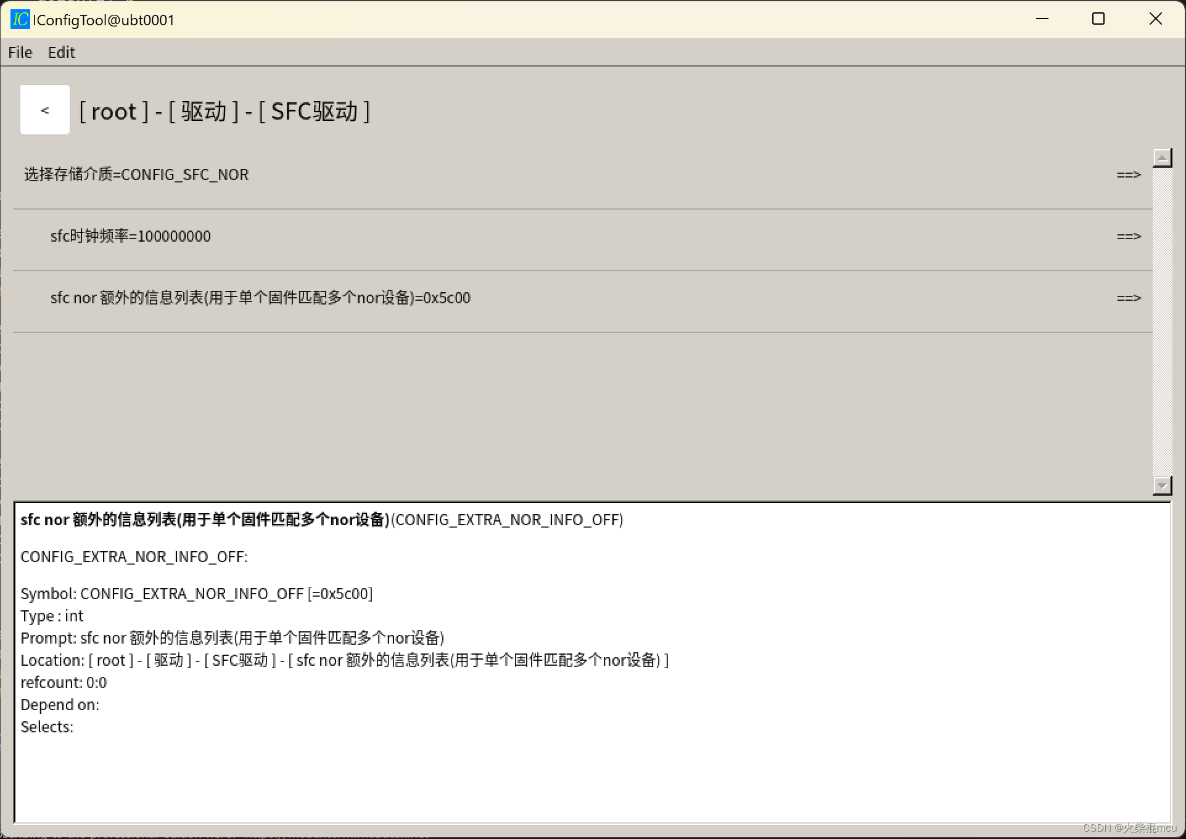This screenshot has width=1186, height=839.
Task: Click the Location line in description panel
Action: click(x=344, y=660)
